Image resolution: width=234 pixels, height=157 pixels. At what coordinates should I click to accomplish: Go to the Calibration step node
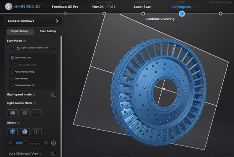pyautogui.click(x=104, y=14)
